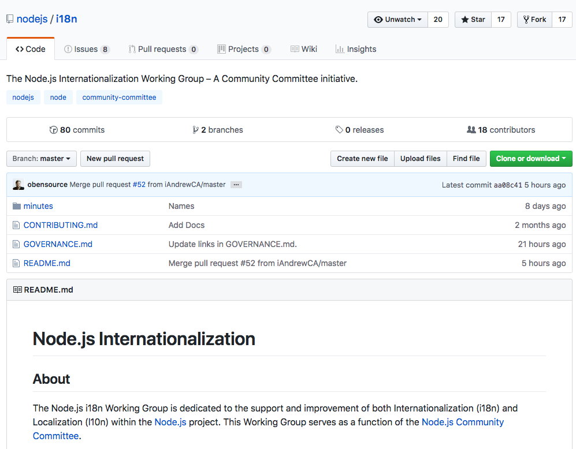
Task: Open the Branch: master dropdown
Action: coord(42,159)
